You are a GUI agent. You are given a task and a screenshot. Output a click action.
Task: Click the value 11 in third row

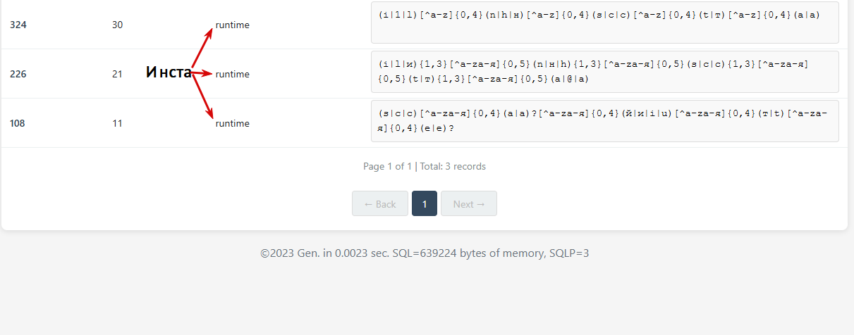coord(117,123)
